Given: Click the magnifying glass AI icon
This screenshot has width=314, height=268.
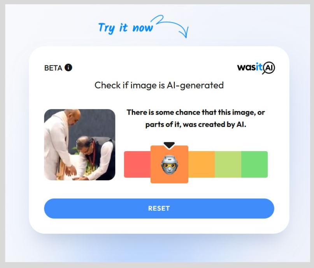Looking at the screenshot, I should coord(268,68).
